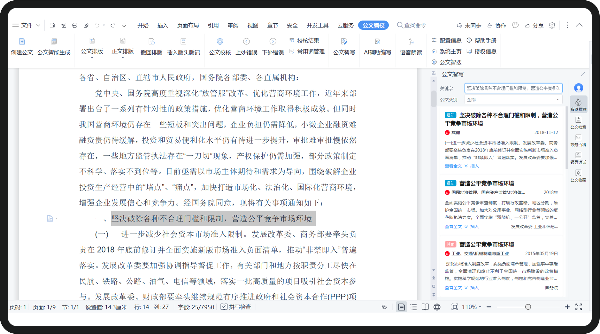The width and height of the screenshot is (600, 334).
Task: Open 校核结果
Action: (304, 41)
